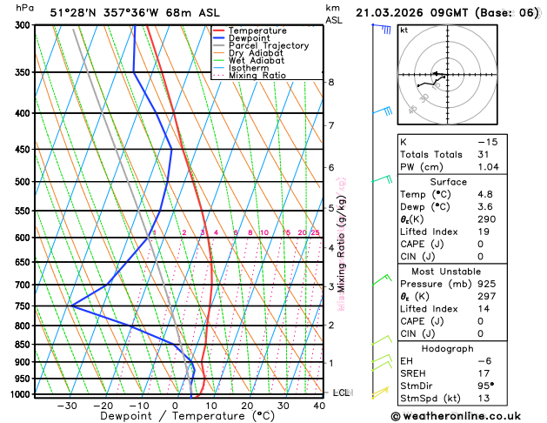Image resolution: width=547 pixels, height=423 pixels.
Task: Click the SREH value 17
Action: (x=484, y=373)
